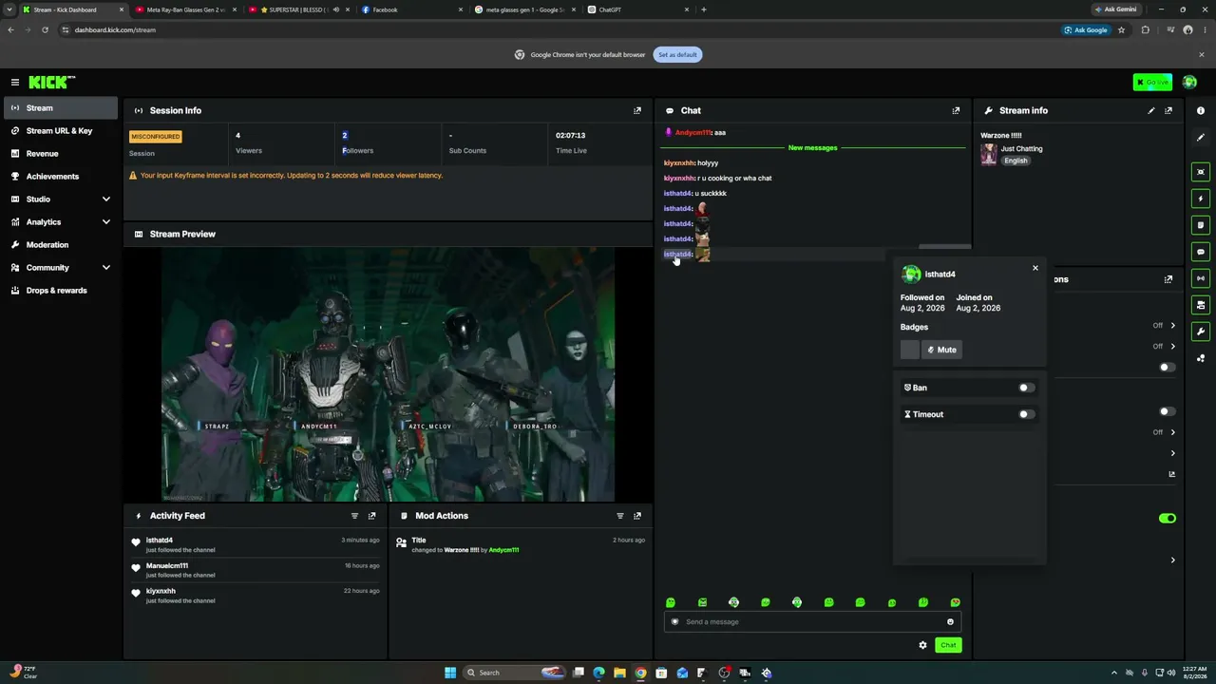Screen dimensions: 1216x684
Task: Click the Send a message input field
Action: coord(812,622)
